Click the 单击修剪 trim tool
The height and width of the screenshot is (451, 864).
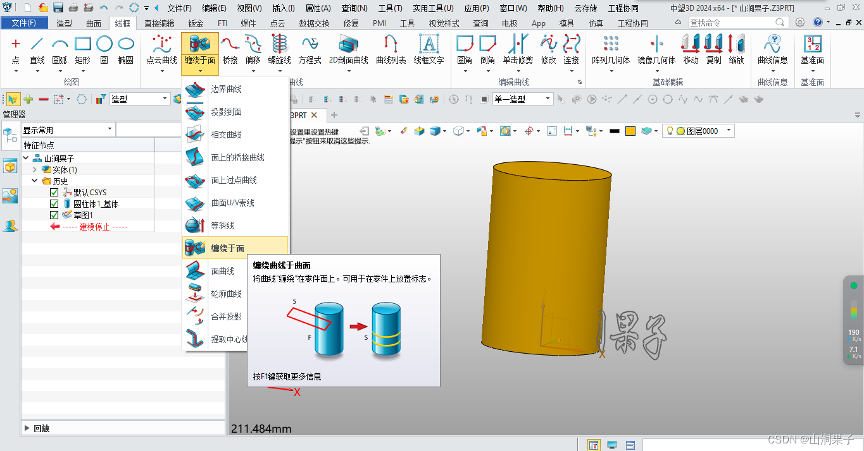pyautogui.click(x=518, y=50)
